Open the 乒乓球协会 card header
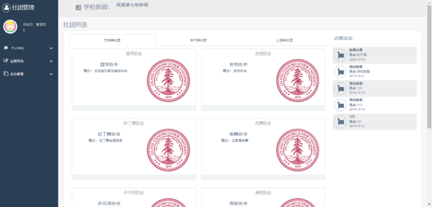The image size is (432, 207). (x=134, y=193)
